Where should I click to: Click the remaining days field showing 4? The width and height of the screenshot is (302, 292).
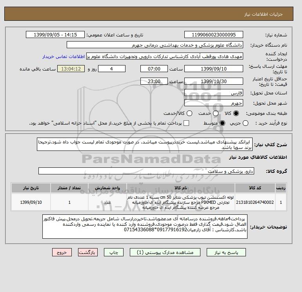point(112,69)
